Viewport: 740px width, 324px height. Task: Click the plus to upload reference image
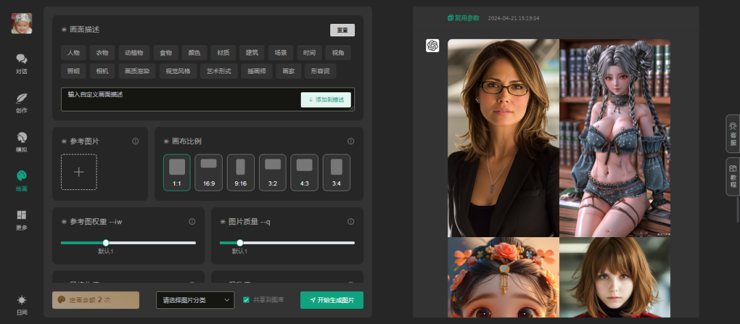pyautogui.click(x=79, y=172)
